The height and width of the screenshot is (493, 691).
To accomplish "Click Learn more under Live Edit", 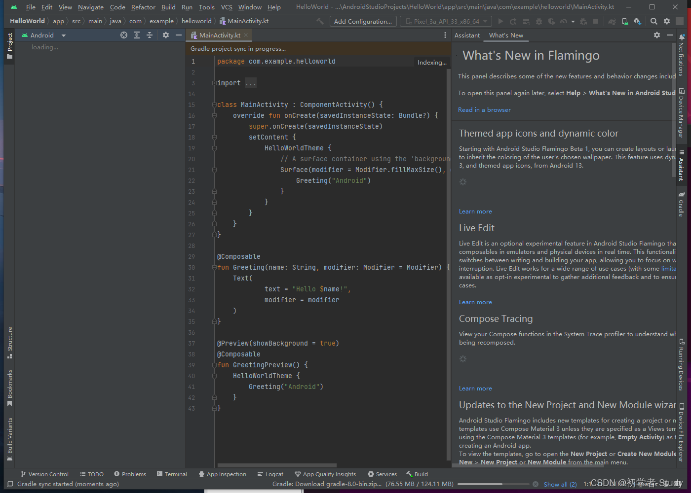I will [475, 302].
